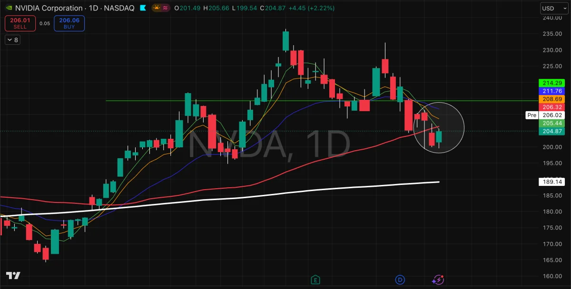Click the 170.00 price axis label
Image resolution: width=571 pixels, height=289 pixels.
(552, 244)
